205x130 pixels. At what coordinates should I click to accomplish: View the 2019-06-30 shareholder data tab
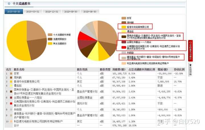point(90,12)
